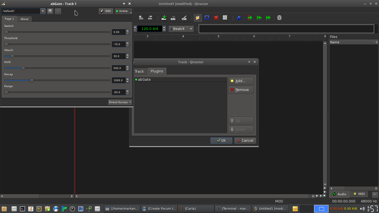Open the terminal icon in the taskbar launcher
379x213 pixels.
22,209
